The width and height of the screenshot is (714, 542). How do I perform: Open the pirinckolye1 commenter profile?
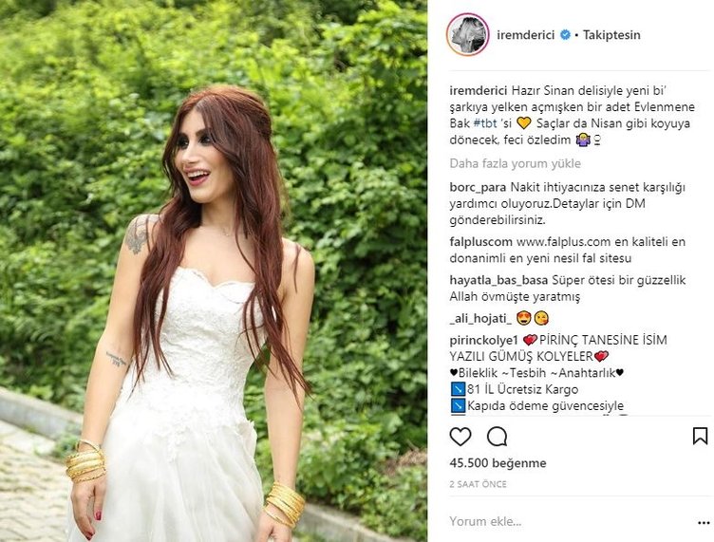tap(484, 341)
